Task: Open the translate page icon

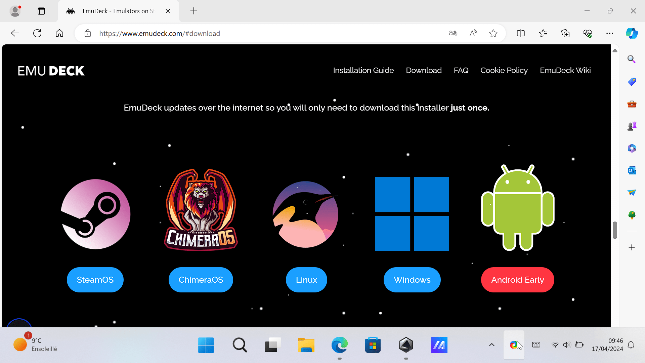Action: tap(453, 33)
